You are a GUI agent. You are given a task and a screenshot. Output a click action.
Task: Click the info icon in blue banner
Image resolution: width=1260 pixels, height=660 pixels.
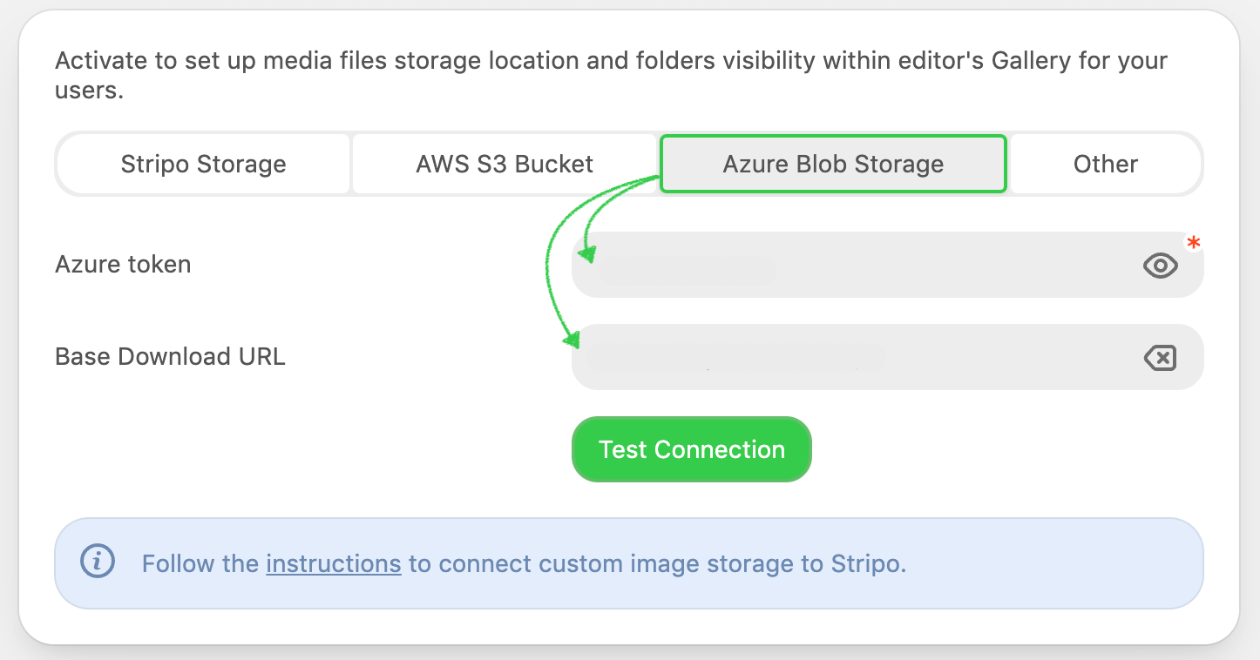click(98, 562)
